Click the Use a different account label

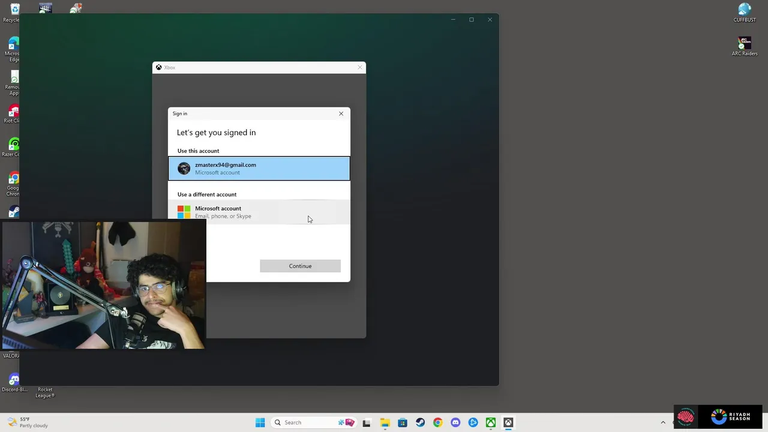tap(207, 194)
